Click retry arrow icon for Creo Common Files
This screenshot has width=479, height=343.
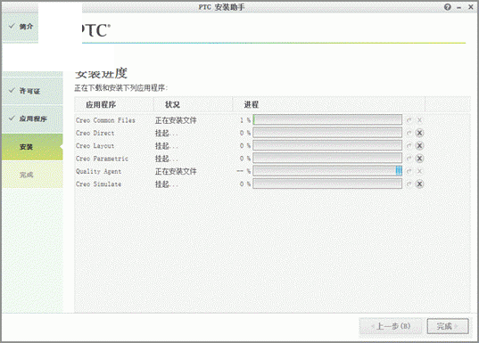tap(409, 120)
